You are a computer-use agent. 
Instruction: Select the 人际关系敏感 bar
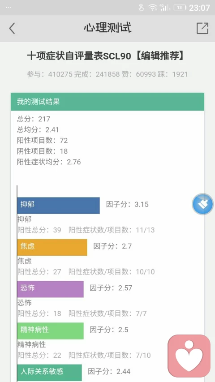click(x=49, y=373)
